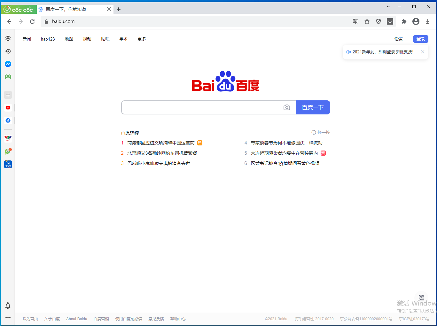Open sidebar more options ellipsis

tap(8, 318)
